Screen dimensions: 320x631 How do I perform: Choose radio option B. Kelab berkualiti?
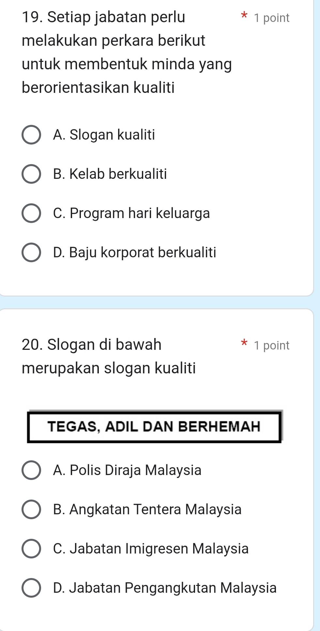[x=31, y=174]
